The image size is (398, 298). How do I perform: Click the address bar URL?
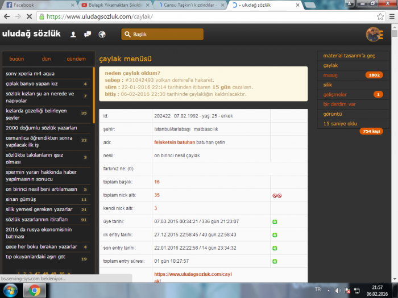(100, 16)
